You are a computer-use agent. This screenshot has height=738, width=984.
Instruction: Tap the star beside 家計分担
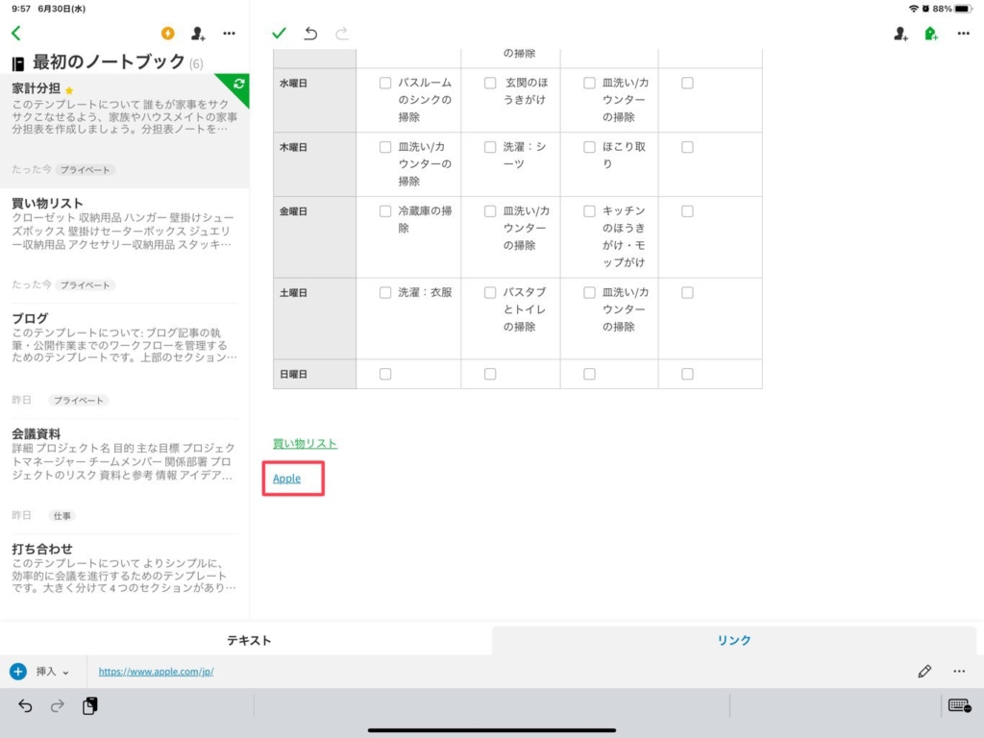69,90
